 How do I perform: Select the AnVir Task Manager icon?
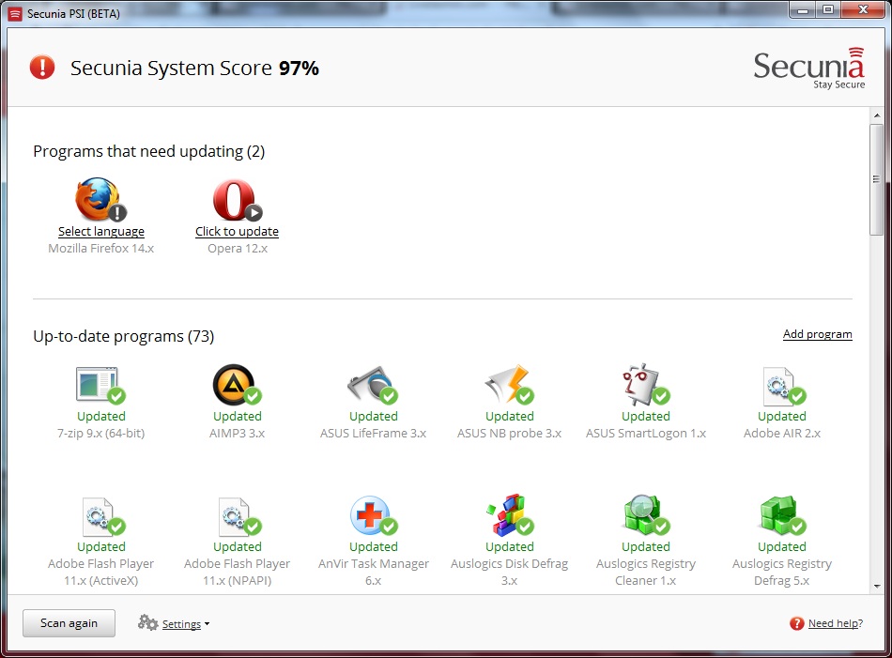(373, 516)
